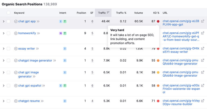207x109 pixels.
Task: Click the plus circle icon beside chatgpt resume
Action: (x=16, y=101)
